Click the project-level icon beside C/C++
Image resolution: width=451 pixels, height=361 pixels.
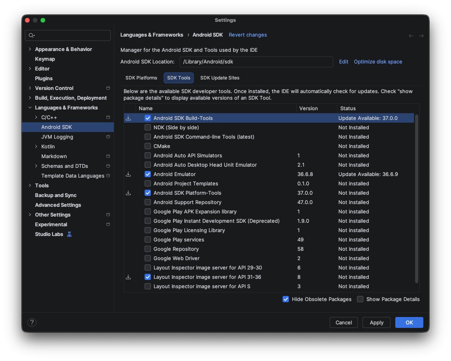click(x=108, y=117)
